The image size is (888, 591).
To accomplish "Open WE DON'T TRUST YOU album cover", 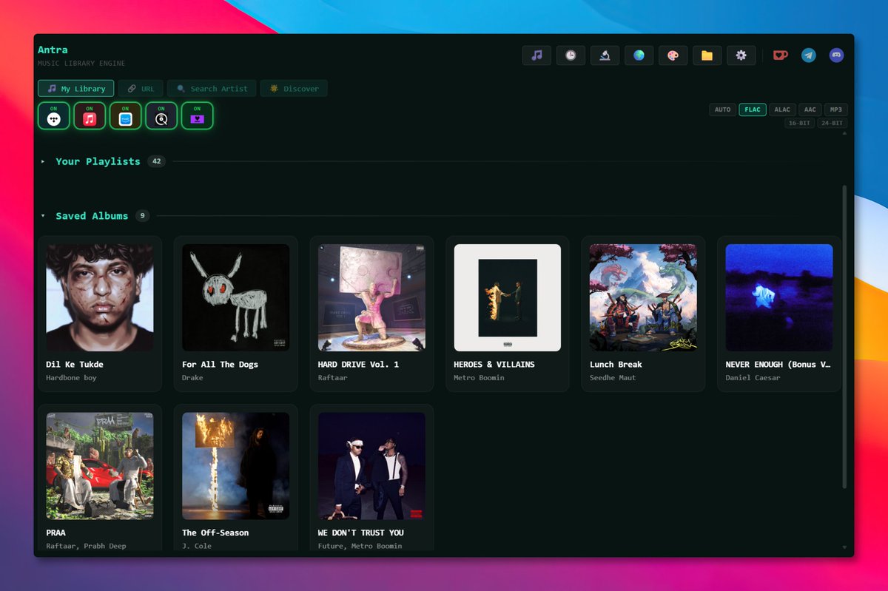I will (371, 466).
